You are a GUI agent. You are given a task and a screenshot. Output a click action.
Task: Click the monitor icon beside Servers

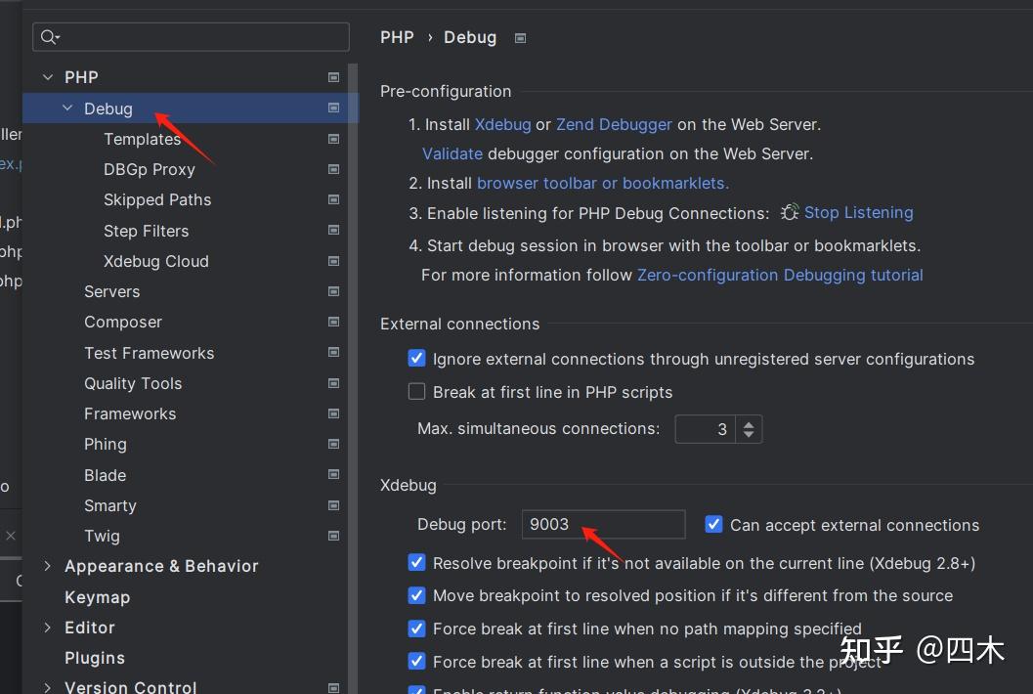333,291
